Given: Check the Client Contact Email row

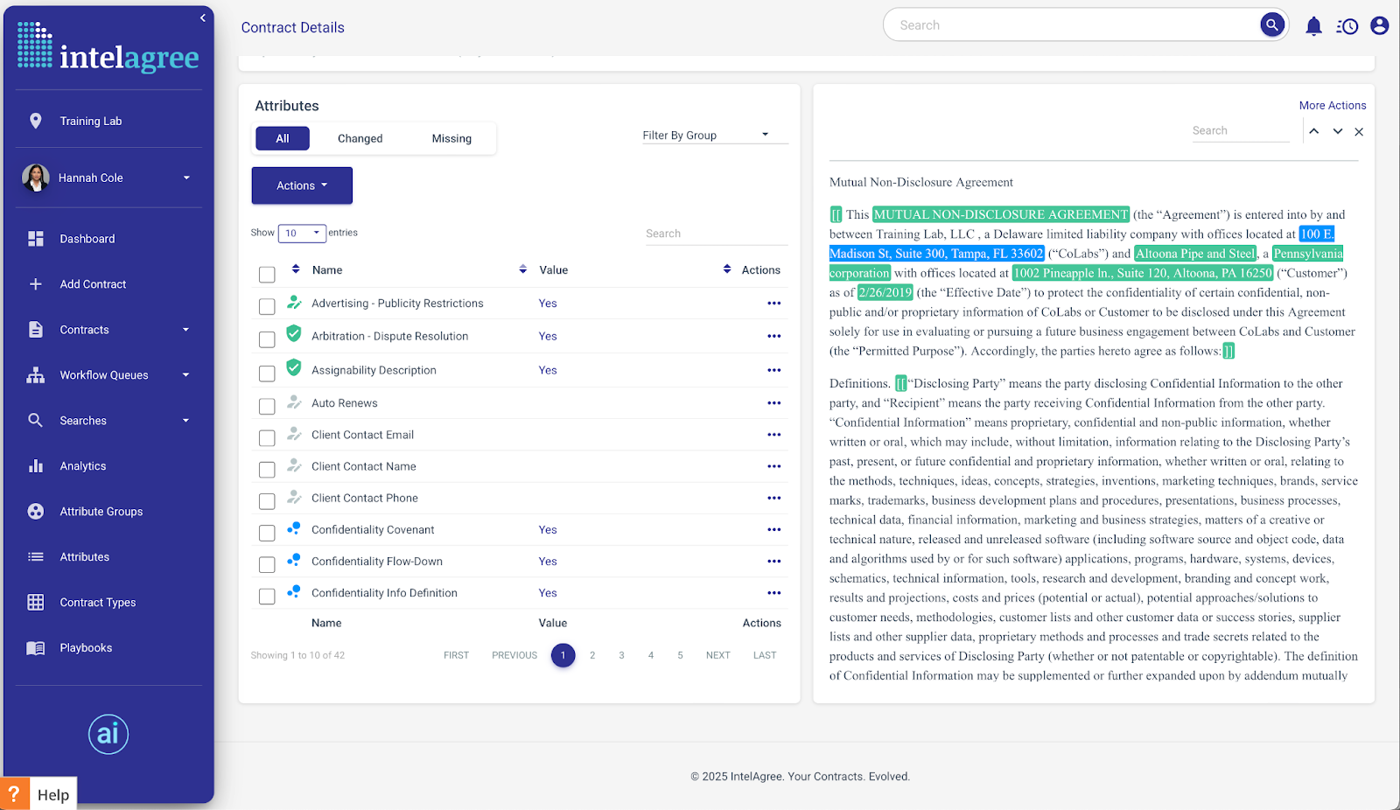Looking at the screenshot, I should click(x=267, y=437).
